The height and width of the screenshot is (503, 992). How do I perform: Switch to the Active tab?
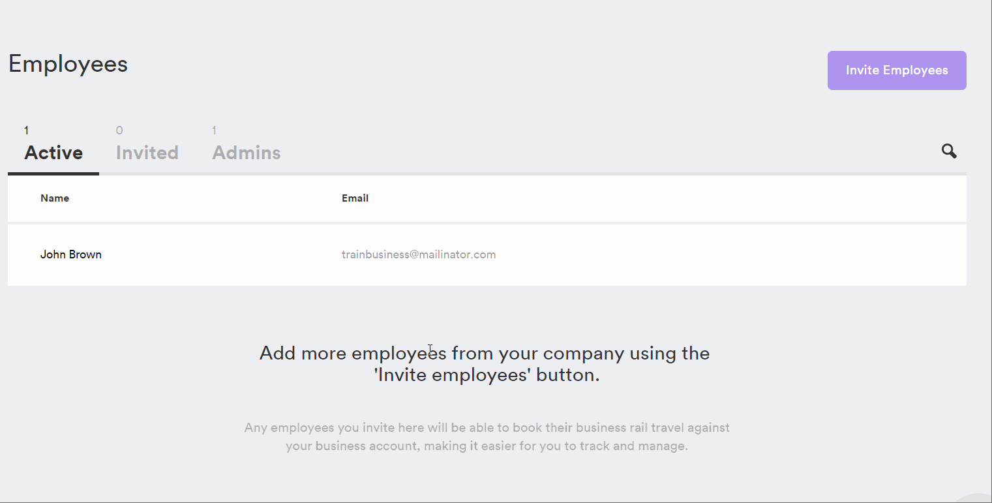point(53,153)
